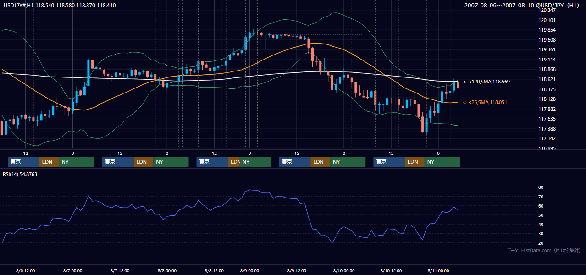Image resolution: width=586 pixels, height=275 pixels.
Task: Select price level 119.854 on the axis
Action: pos(547,30)
